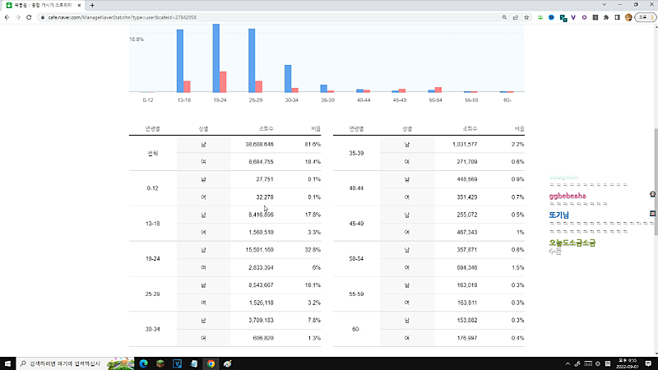Open Microsoft Edge from the taskbar
658x370 pixels.
point(141,363)
